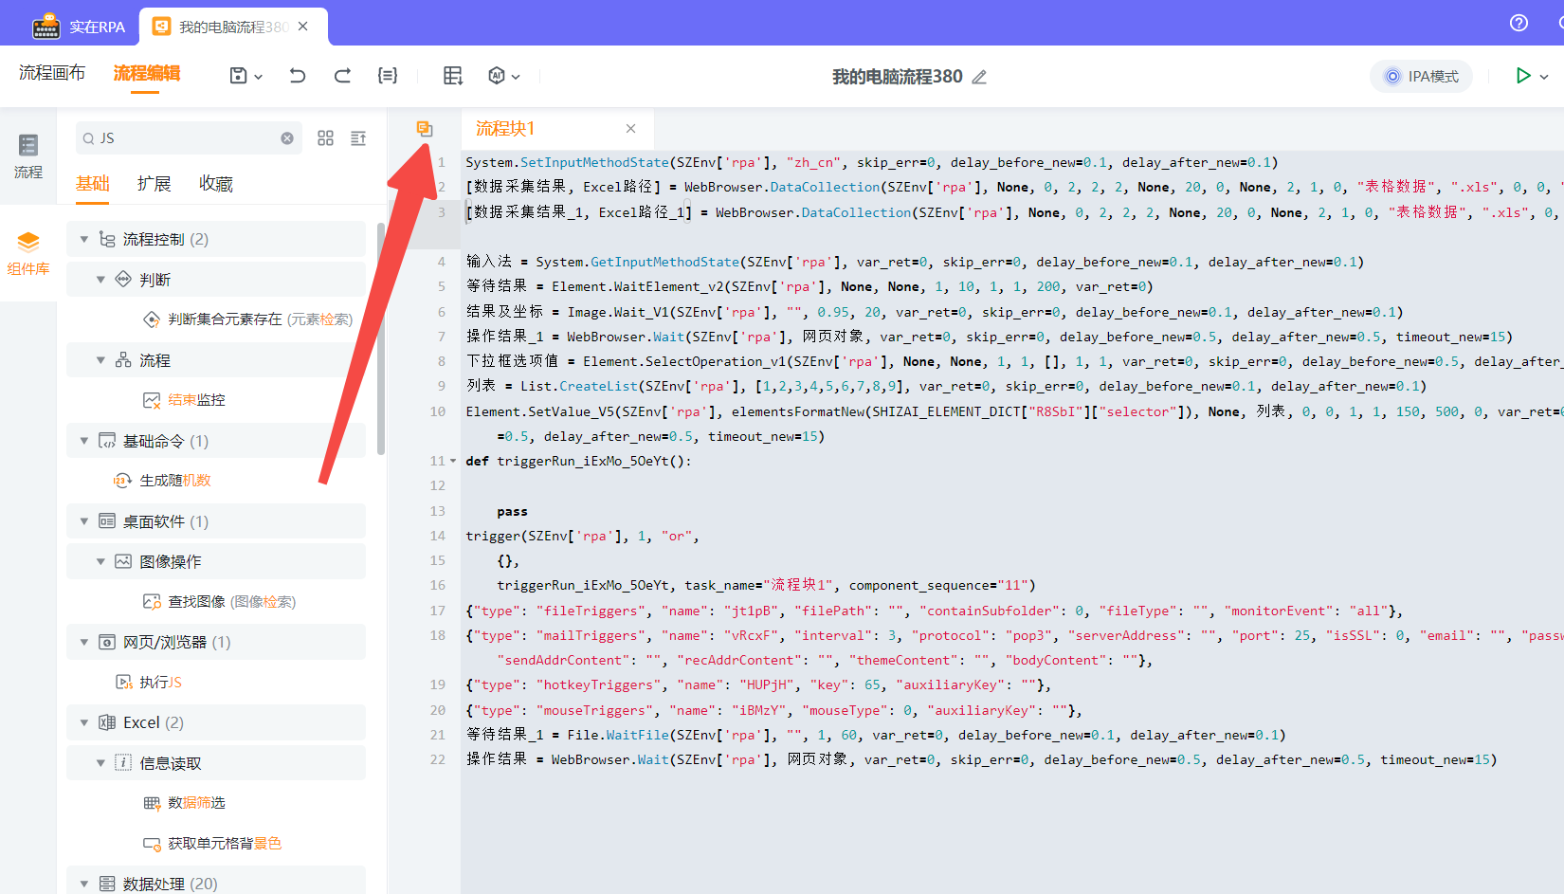Select the 执行JS component
Screen dimensions: 1564x894
coord(160,683)
